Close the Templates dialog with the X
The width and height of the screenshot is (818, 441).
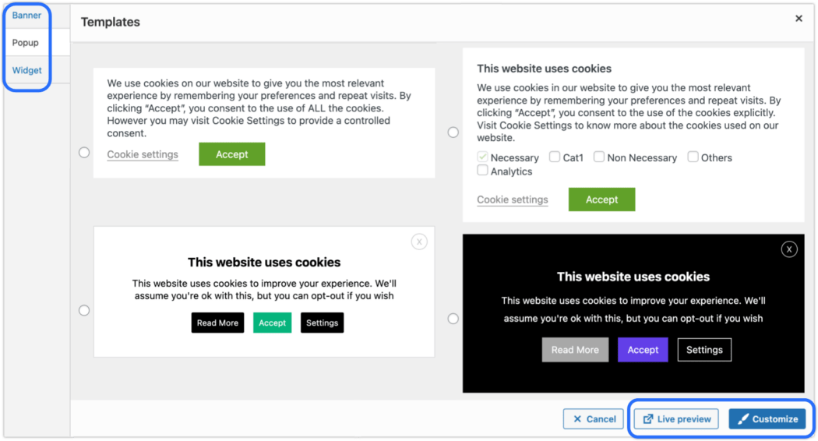click(799, 19)
